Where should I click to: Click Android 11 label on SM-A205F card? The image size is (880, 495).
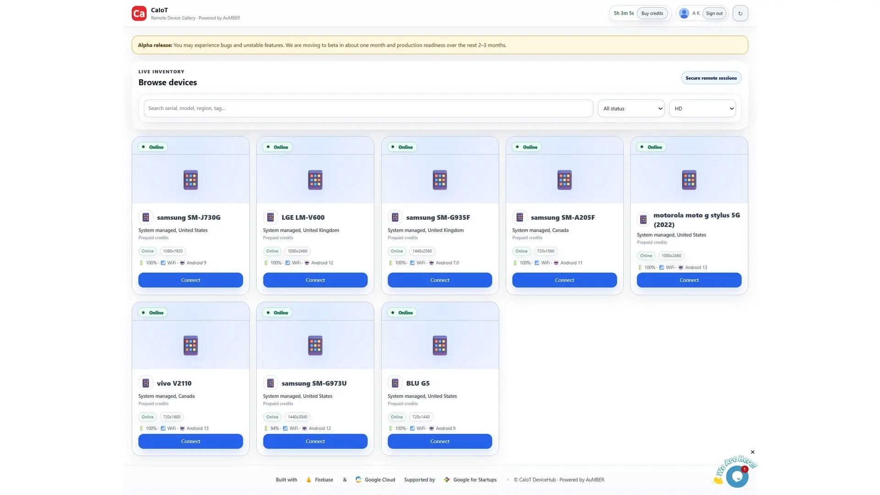(x=571, y=263)
